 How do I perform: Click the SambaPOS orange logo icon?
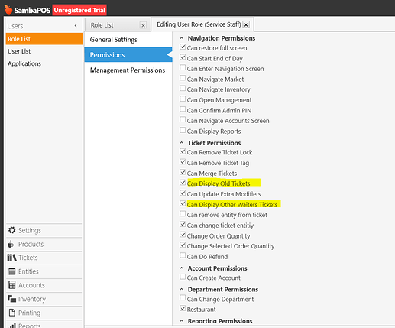(8, 10)
